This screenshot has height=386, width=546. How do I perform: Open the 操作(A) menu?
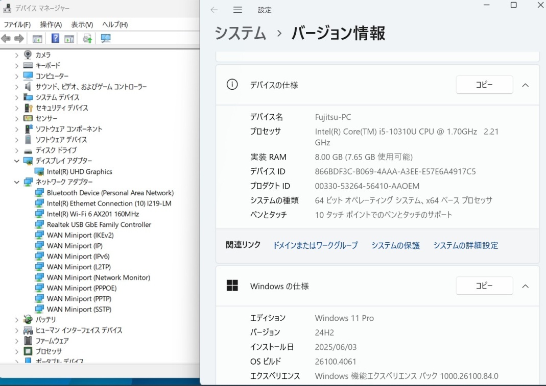pyautogui.click(x=51, y=24)
